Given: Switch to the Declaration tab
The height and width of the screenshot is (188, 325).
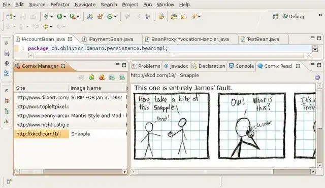Looking at the screenshot, I should tap(209, 66).
